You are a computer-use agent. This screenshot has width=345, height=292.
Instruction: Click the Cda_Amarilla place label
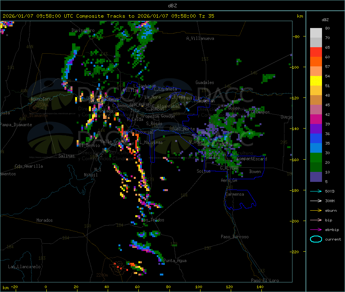tap(29, 166)
